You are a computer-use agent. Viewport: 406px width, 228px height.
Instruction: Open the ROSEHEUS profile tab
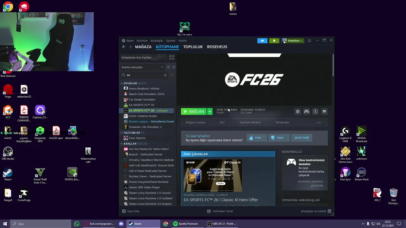point(217,47)
